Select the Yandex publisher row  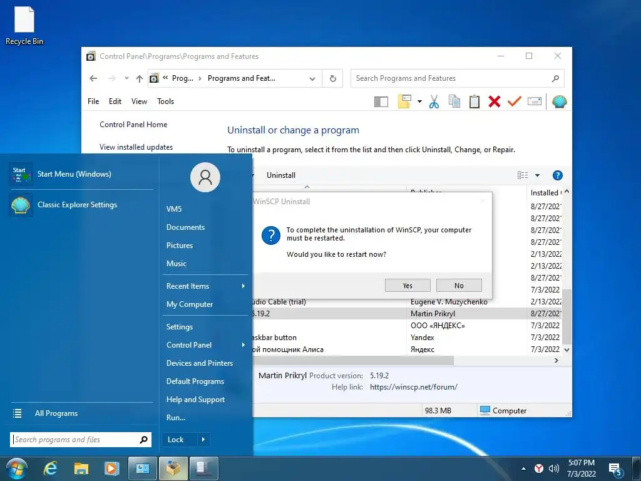point(407,338)
